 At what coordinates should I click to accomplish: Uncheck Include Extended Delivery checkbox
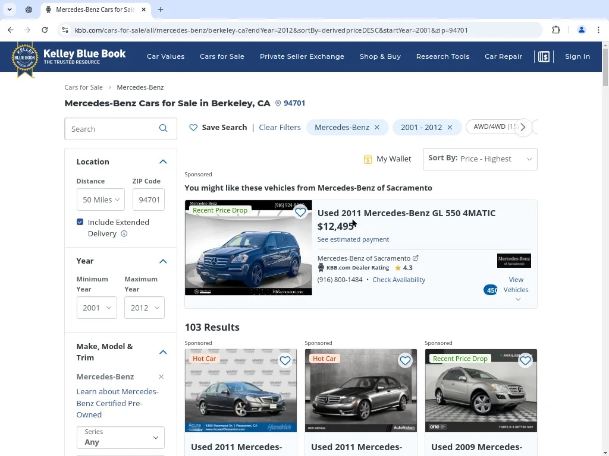coord(80,222)
